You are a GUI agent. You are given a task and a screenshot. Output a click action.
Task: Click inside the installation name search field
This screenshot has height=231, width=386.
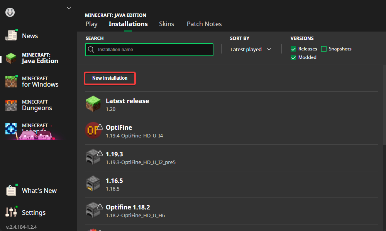pyautogui.click(x=149, y=50)
